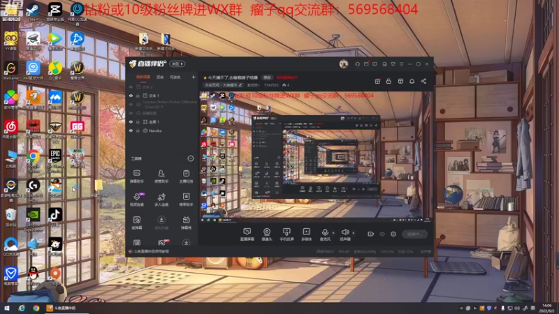The image size is (559, 314).
Task: Click the user avatar in the title bar
Action: 344,64
